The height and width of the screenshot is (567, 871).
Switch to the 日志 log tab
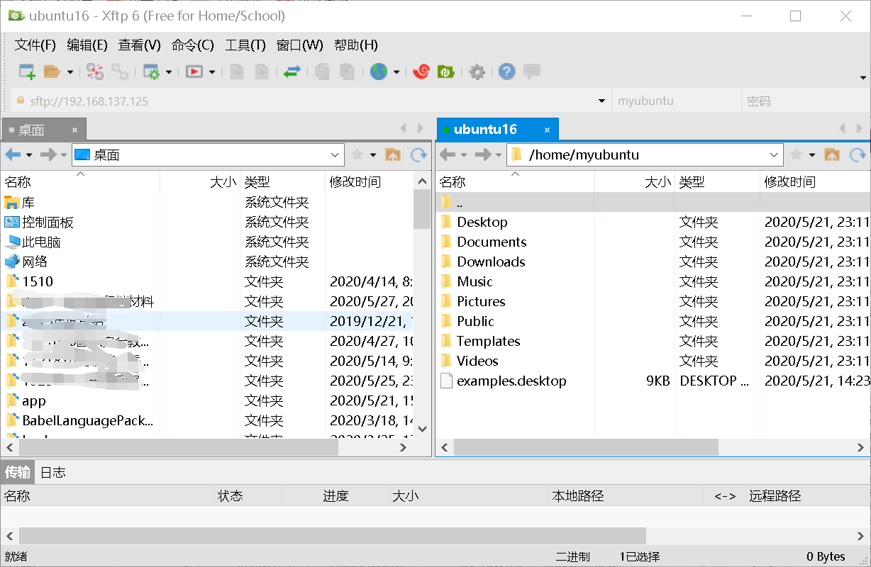(53, 472)
